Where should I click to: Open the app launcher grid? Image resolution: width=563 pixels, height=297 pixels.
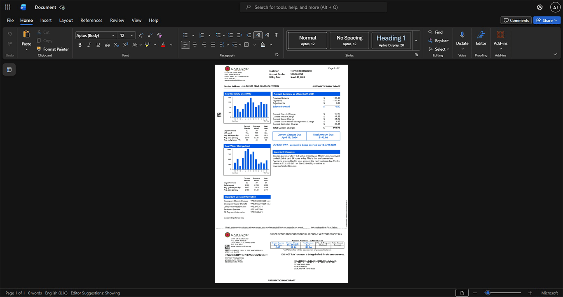pyautogui.click(x=7, y=7)
